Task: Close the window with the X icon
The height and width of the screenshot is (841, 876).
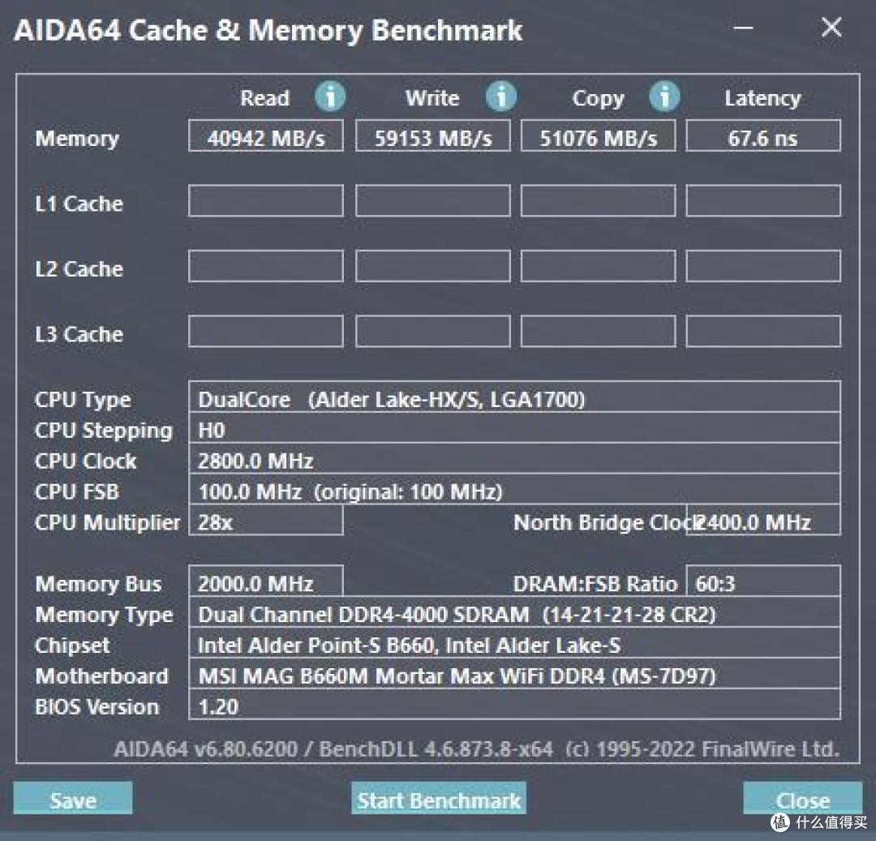Action: (832, 27)
